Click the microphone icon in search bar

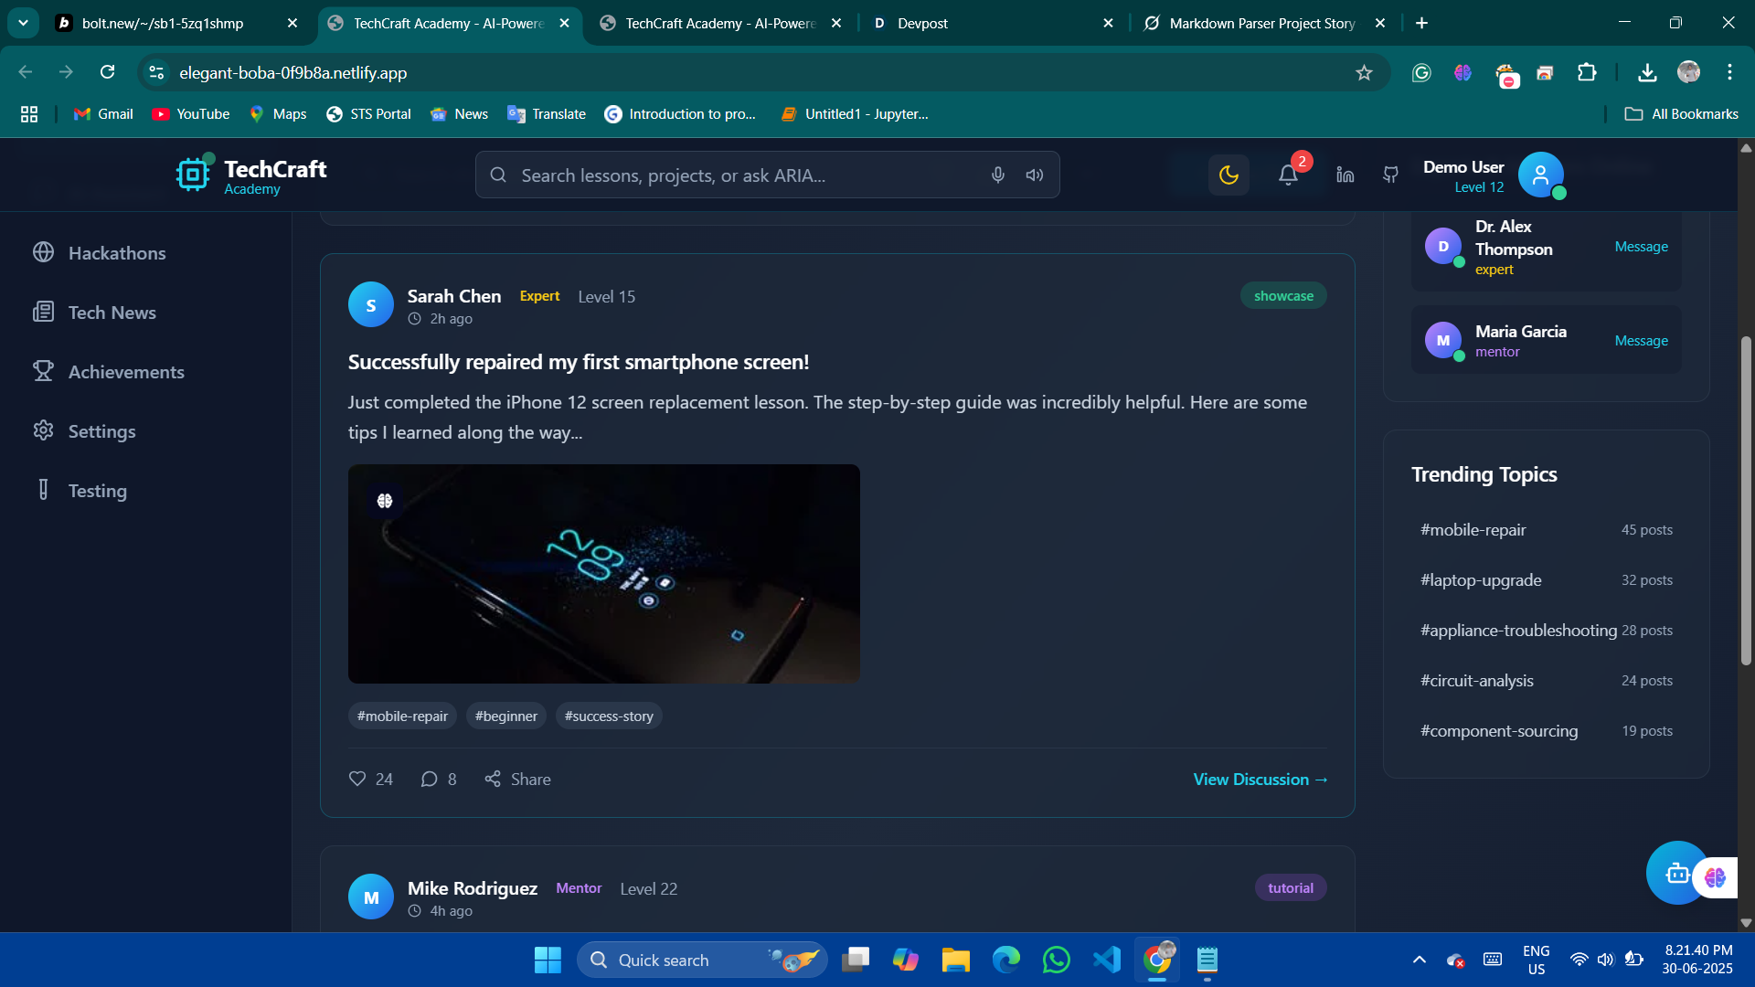(x=998, y=175)
